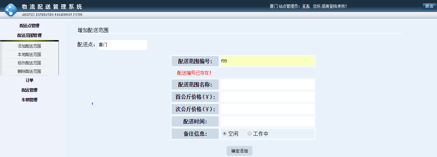Click the 配送点 field showing 厦门

point(123,45)
